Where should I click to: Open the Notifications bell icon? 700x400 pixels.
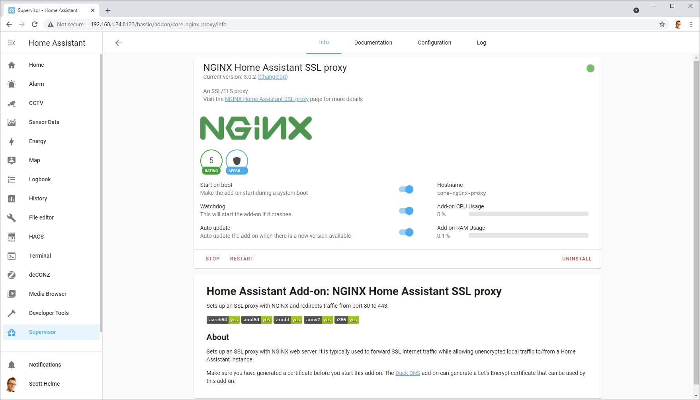(x=12, y=365)
